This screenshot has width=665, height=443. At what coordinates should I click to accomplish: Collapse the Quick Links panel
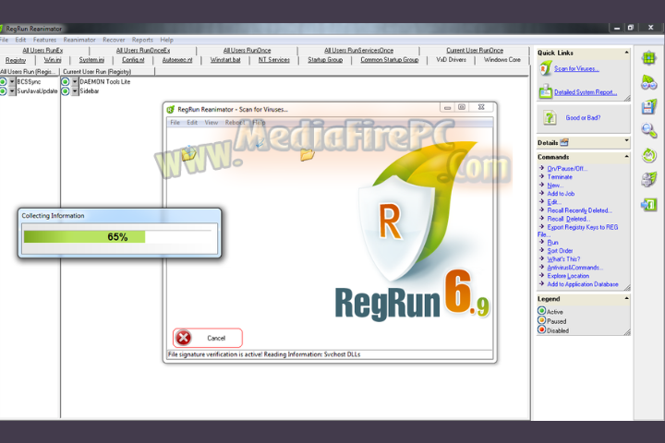[626, 53]
